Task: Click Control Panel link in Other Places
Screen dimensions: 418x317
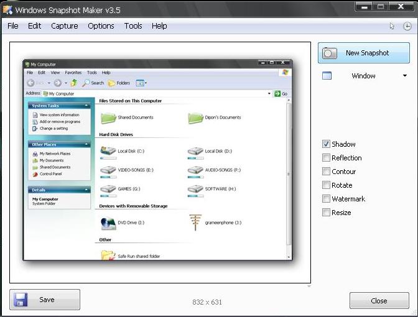Action: [x=50, y=173]
